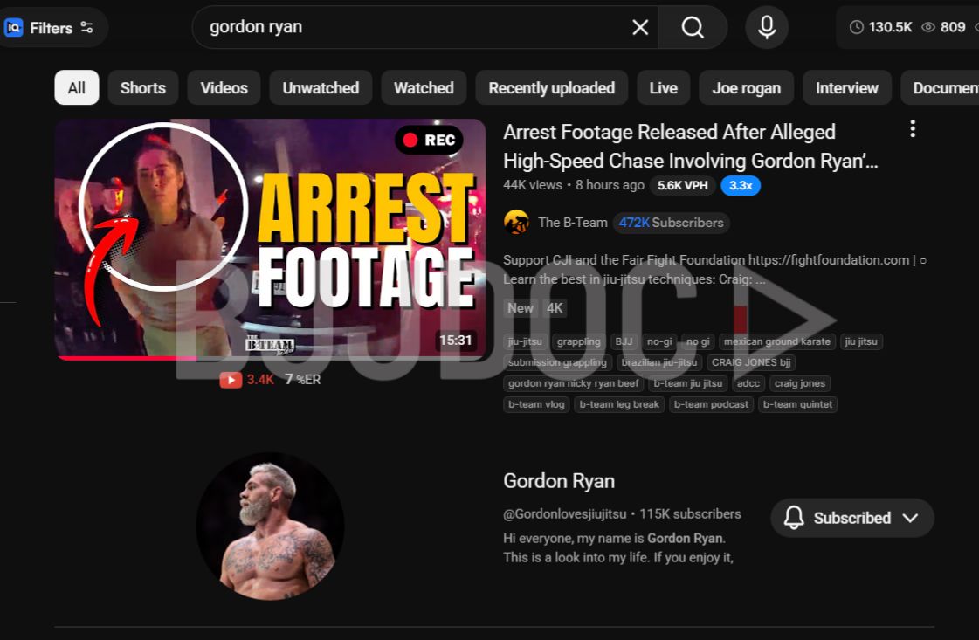Start voice search with microphone icon

pos(767,27)
